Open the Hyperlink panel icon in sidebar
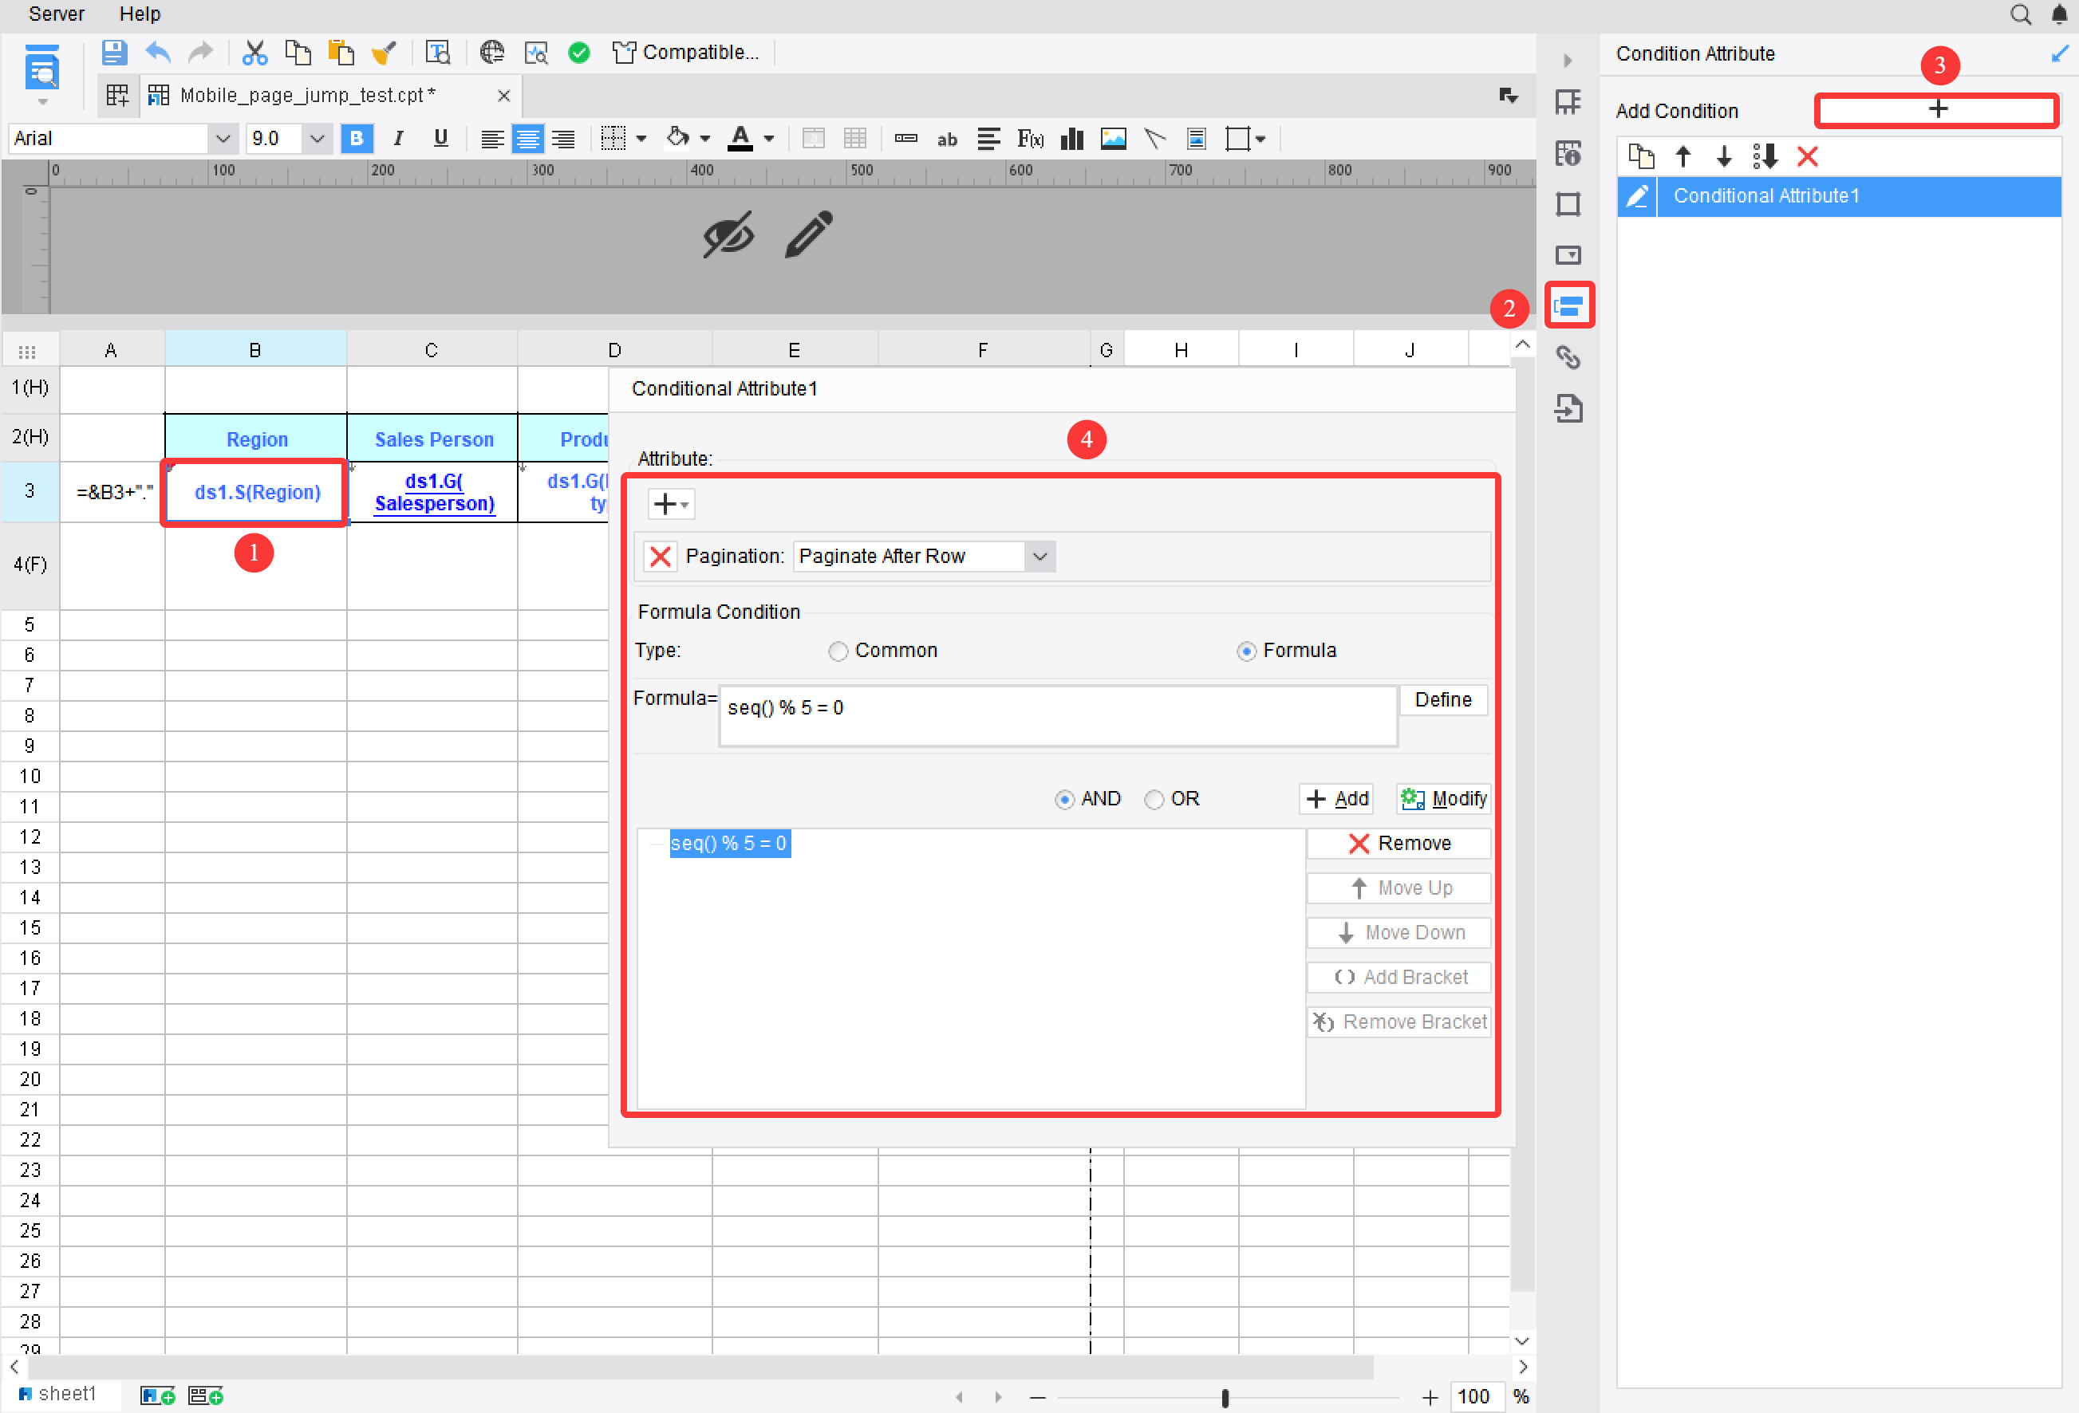The width and height of the screenshot is (2079, 1413). coord(1570,358)
